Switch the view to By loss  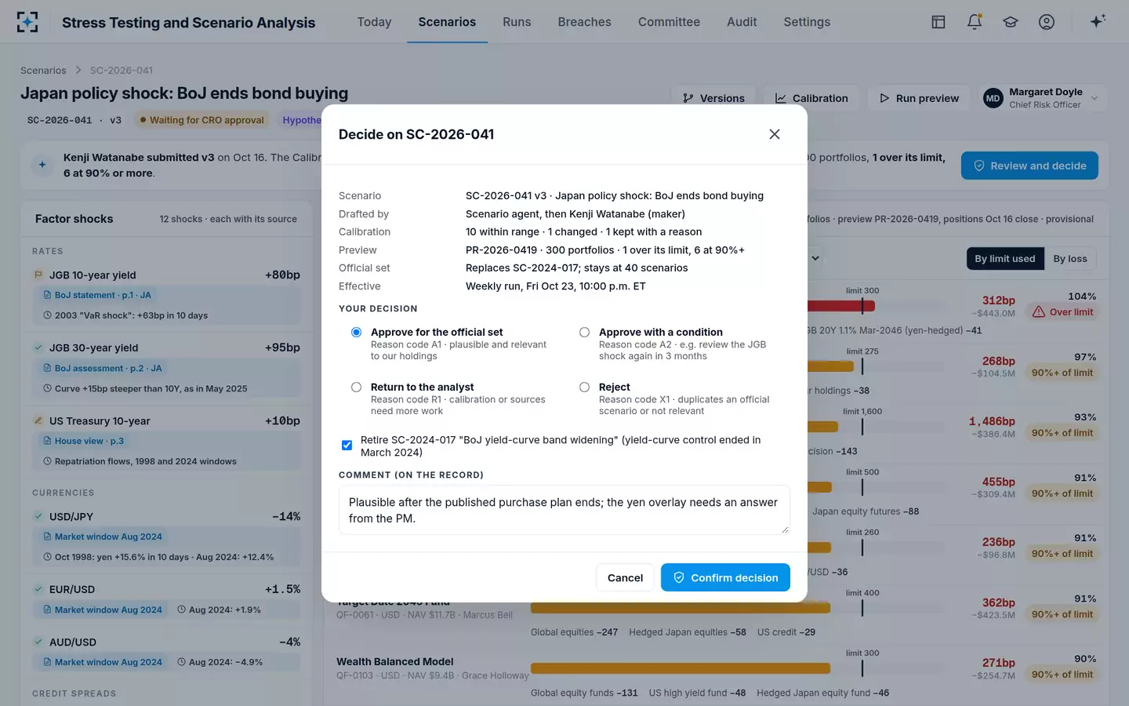coord(1070,259)
